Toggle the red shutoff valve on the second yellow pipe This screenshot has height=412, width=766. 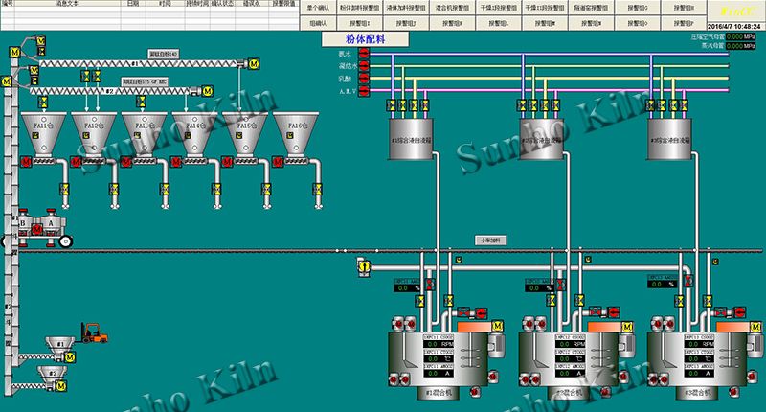point(364,79)
